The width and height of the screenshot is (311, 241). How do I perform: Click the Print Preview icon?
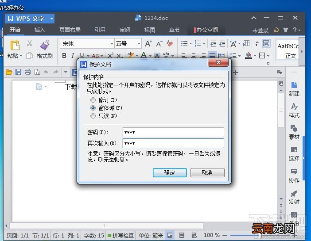[x=37, y=72]
